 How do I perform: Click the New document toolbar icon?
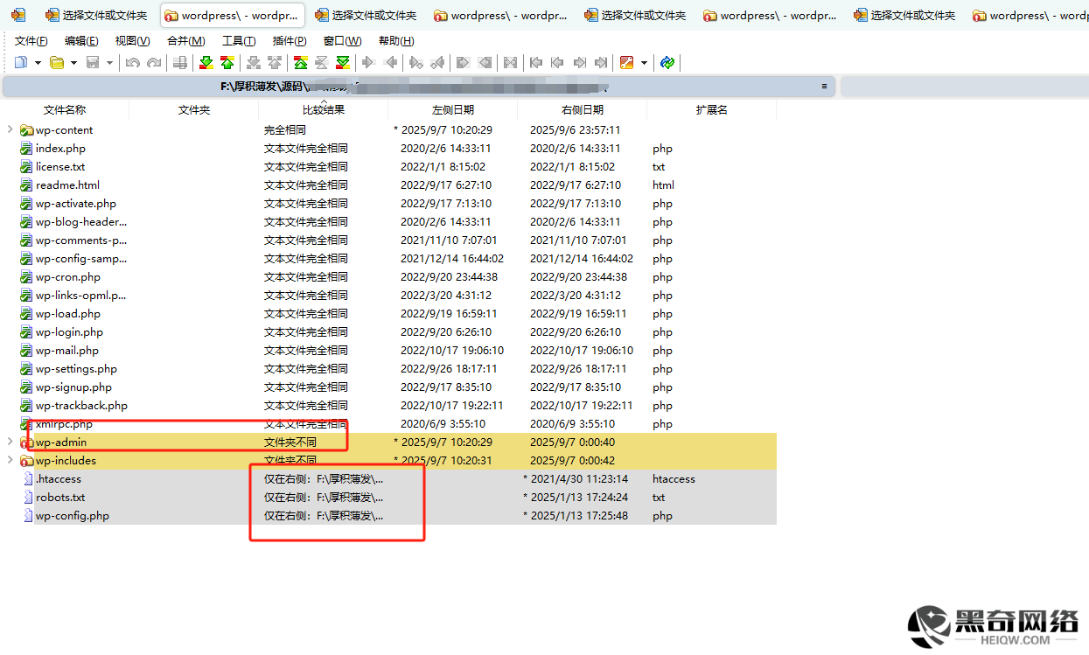click(21, 62)
